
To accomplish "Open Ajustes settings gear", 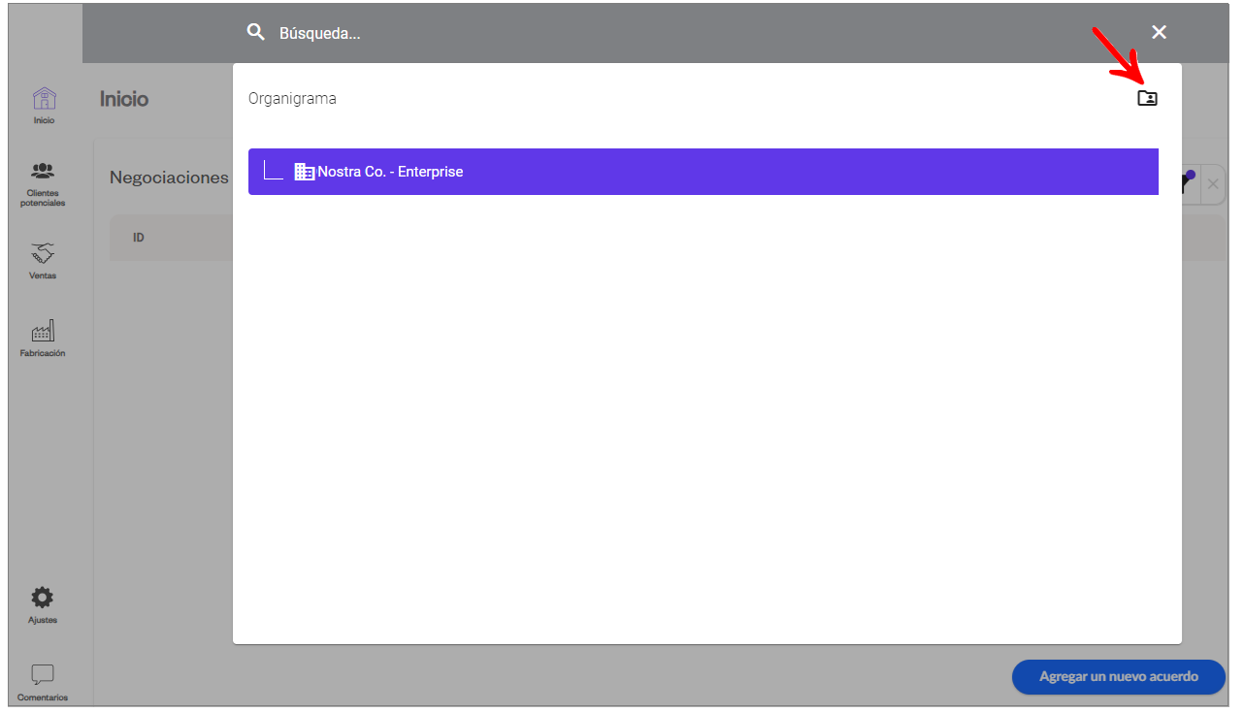I will 43,605.
